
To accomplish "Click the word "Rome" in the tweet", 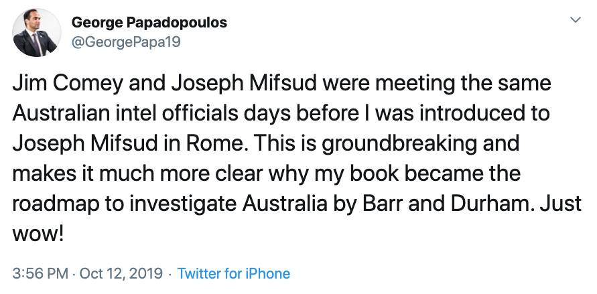I will [x=241, y=142].
